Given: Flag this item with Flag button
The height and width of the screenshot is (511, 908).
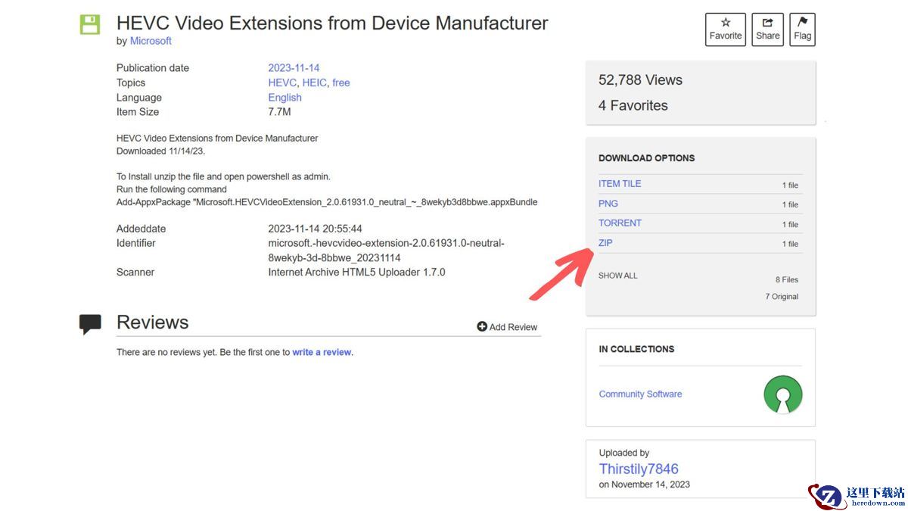Looking at the screenshot, I should pyautogui.click(x=803, y=30).
